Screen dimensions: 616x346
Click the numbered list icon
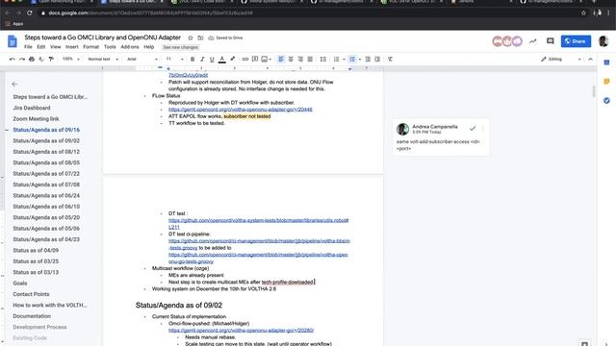[x=336, y=60]
